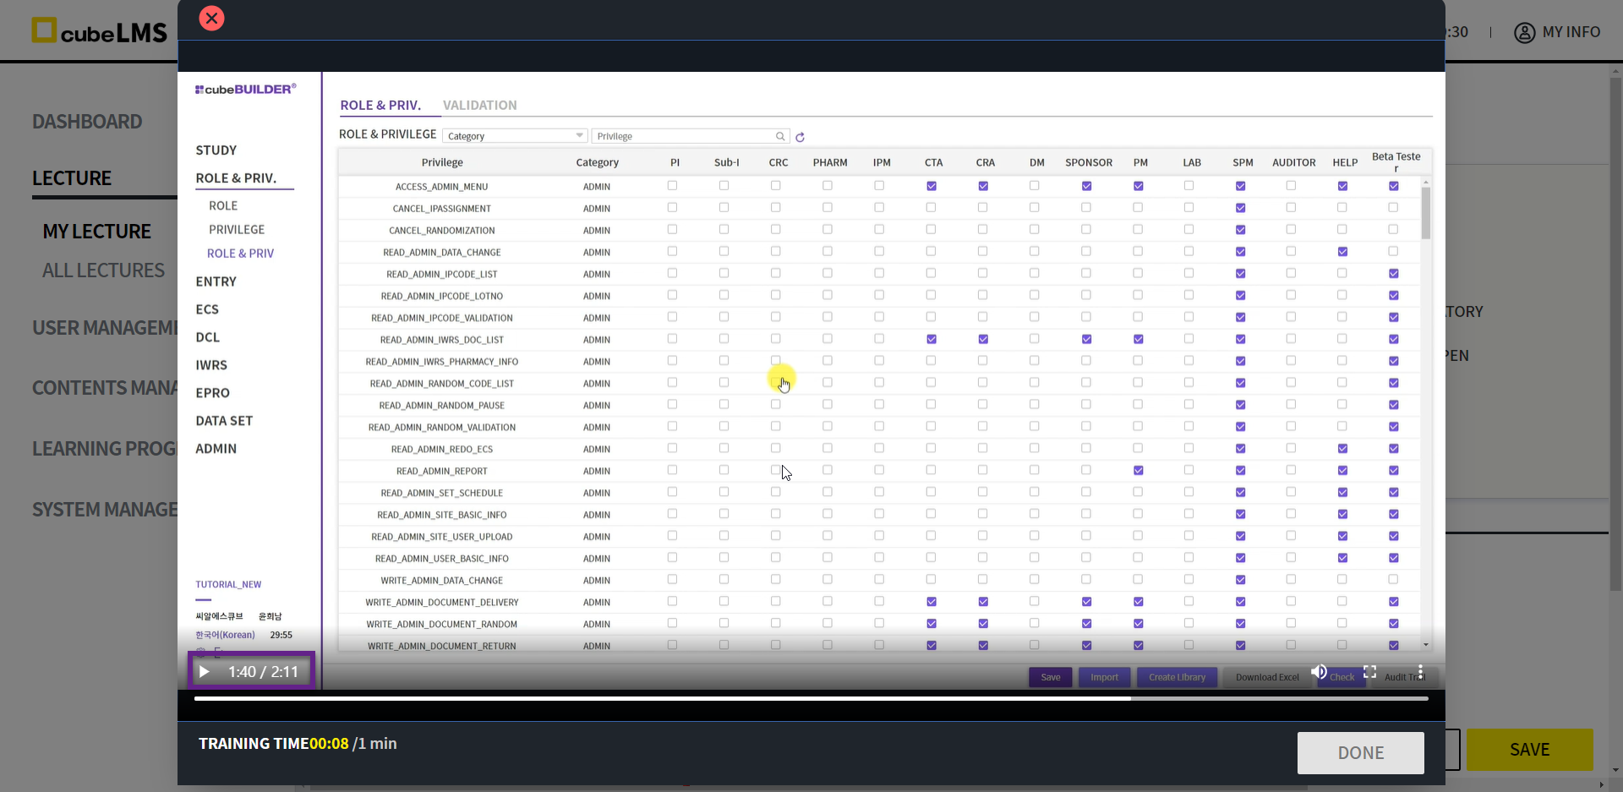Open video more options three-dot menu
Viewport: 1623px width, 792px height.
click(x=1420, y=672)
